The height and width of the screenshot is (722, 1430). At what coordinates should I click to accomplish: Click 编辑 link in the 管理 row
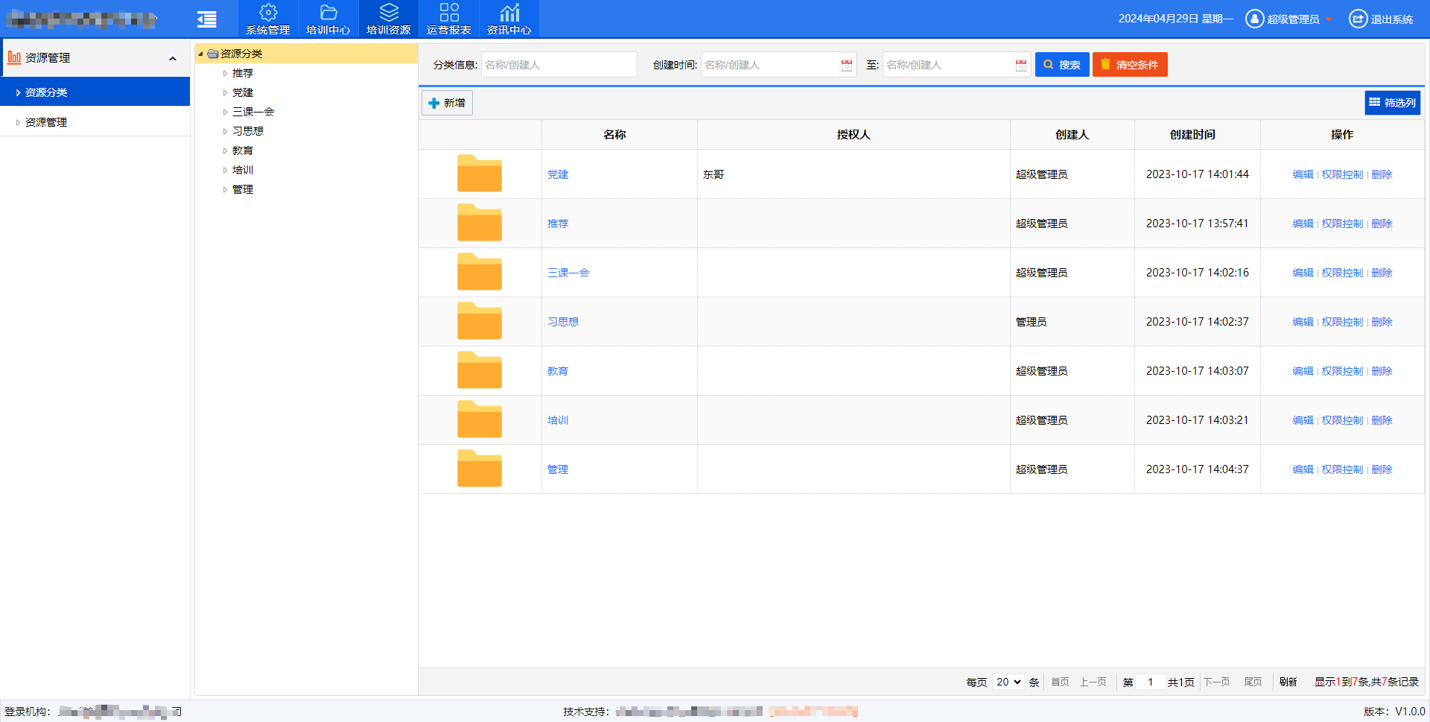1303,469
